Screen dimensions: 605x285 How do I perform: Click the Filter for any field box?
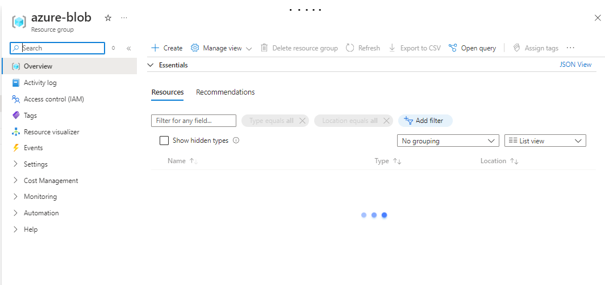coord(194,121)
